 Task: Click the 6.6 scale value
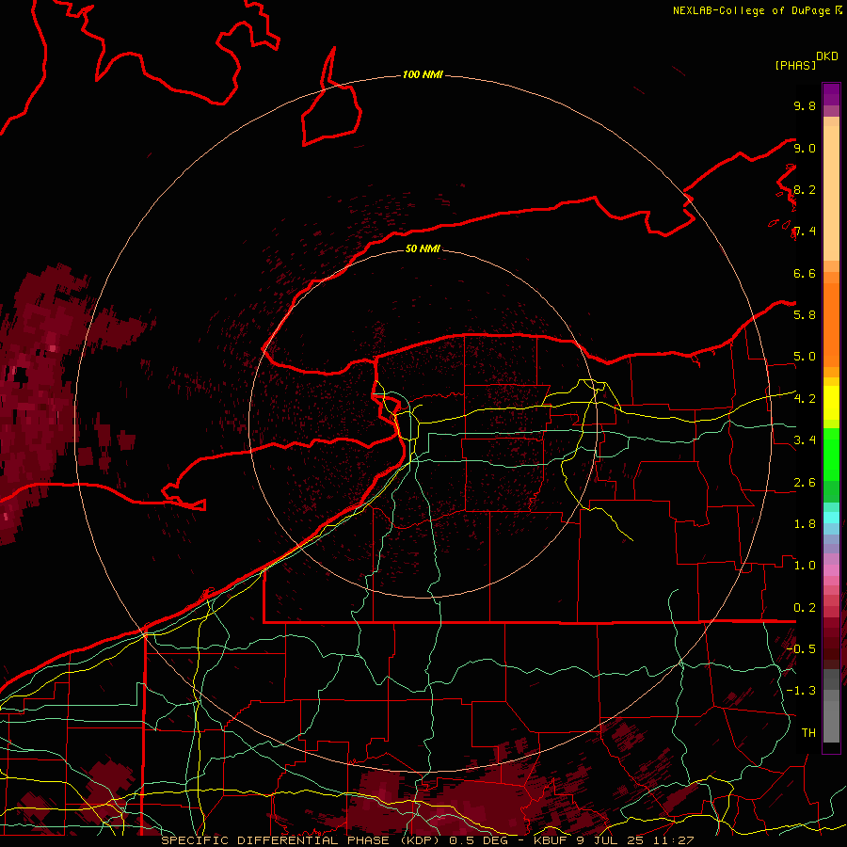805,273
